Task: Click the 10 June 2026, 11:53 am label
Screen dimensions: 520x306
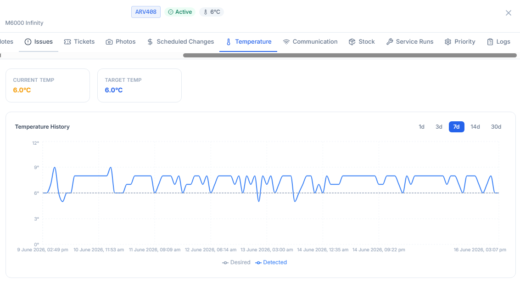Action: tap(99, 250)
